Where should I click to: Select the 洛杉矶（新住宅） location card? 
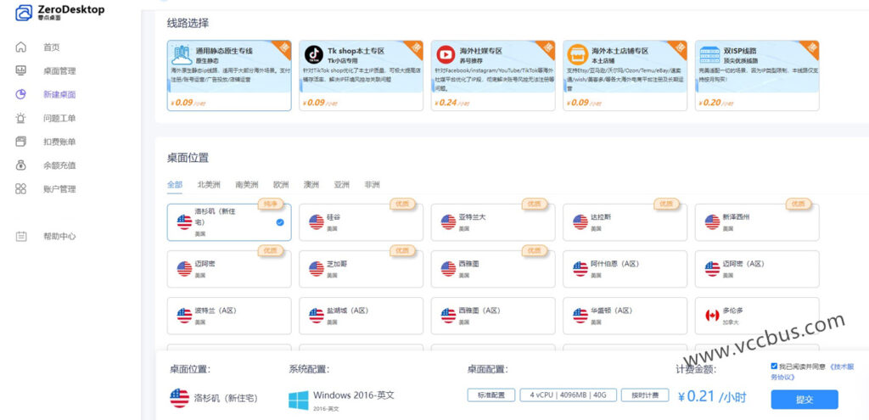pos(229,222)
